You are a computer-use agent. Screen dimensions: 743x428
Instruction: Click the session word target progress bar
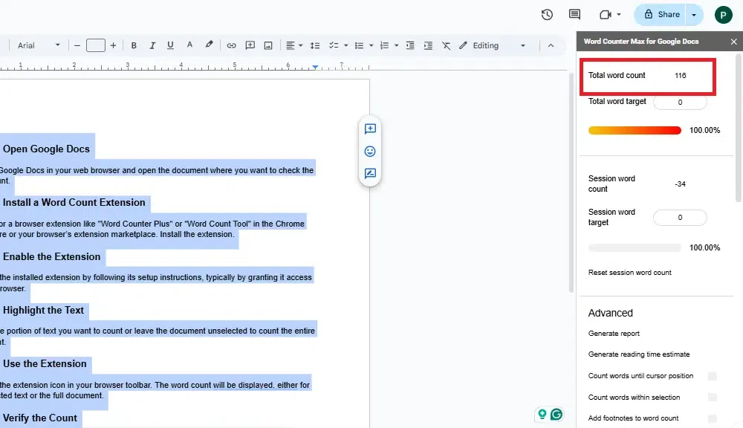pyautogui.click(x=635, y=248)
